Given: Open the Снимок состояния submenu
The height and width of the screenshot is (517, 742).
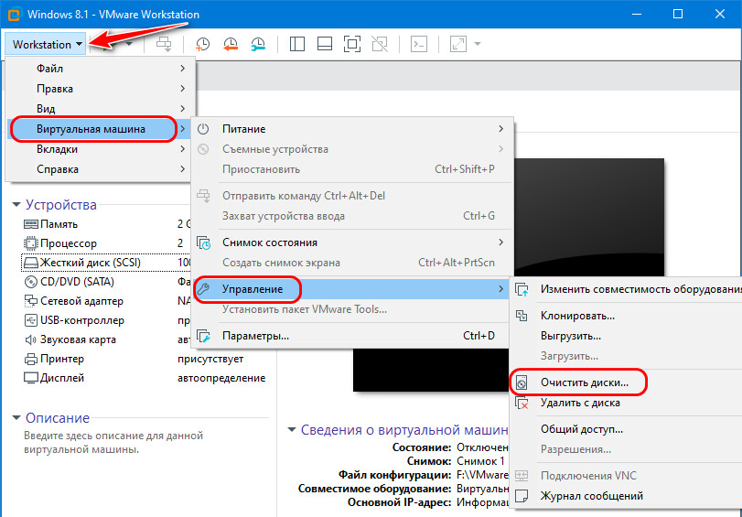Looking at the screenshot, I should [351, 242].
